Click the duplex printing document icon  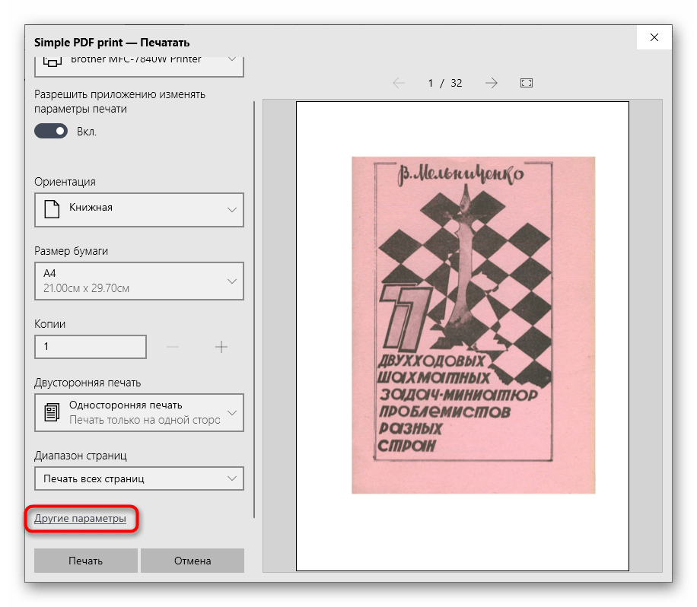click(x=52, y=412)
